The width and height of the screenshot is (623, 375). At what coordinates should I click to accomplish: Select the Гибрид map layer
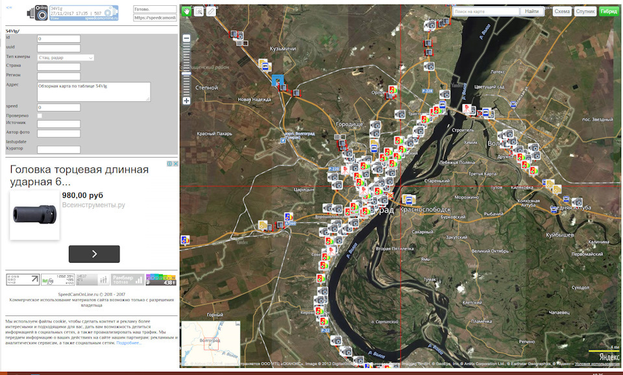click(x=609, y=11)
